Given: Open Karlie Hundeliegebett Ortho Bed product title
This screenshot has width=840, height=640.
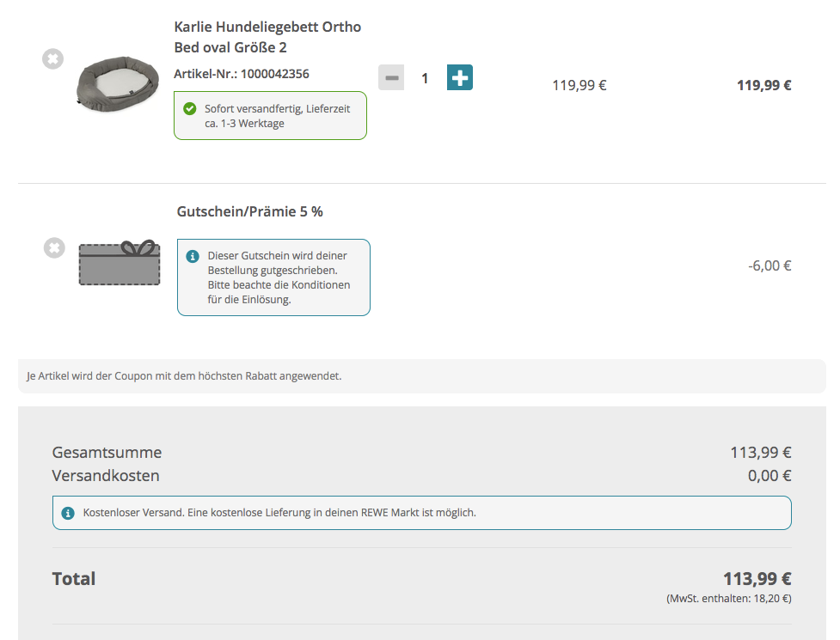Looking at the screenshot, I should [267, 37].
